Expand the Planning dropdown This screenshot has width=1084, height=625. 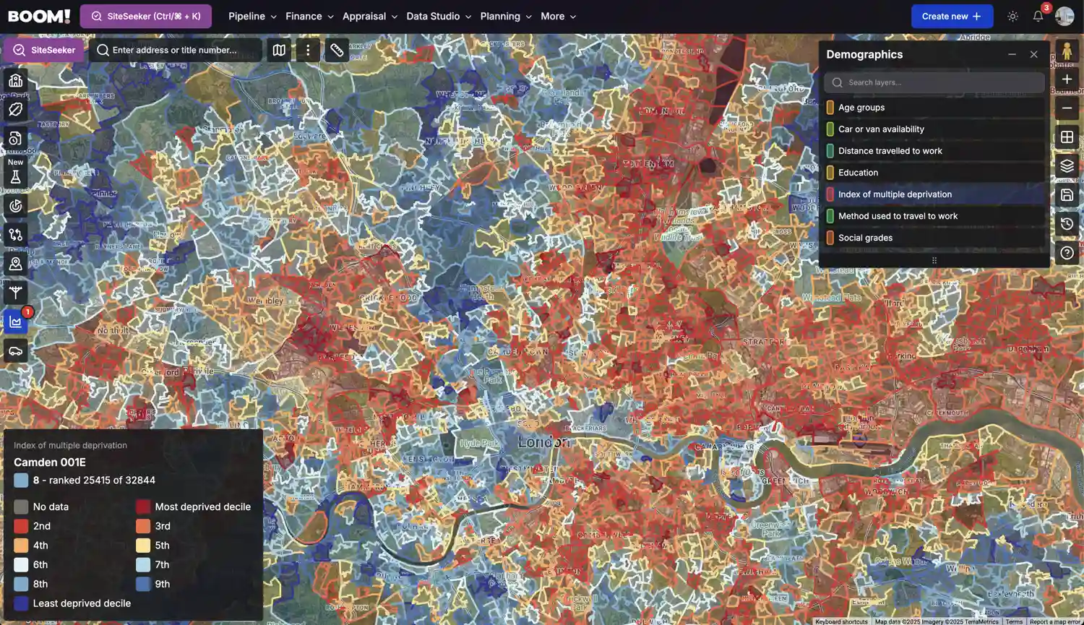pos(506,16)
